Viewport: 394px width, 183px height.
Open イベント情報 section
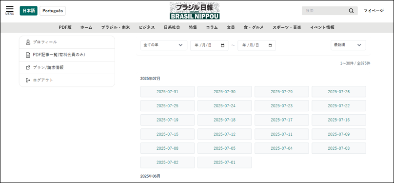[x=322, y=28]
